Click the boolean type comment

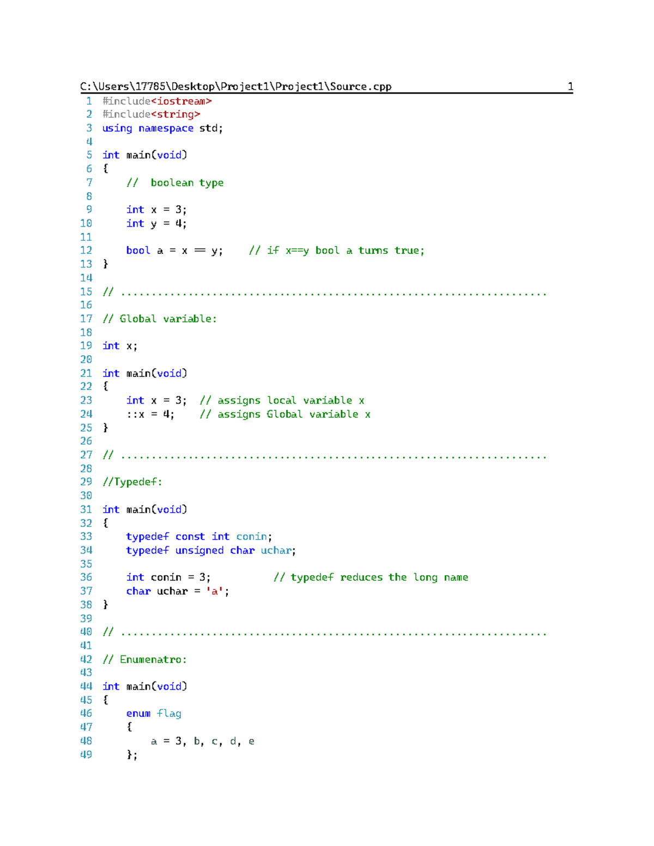click(175, 182)
